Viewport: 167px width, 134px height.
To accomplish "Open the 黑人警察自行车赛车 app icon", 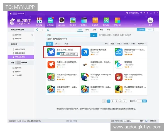I will 119,89.
